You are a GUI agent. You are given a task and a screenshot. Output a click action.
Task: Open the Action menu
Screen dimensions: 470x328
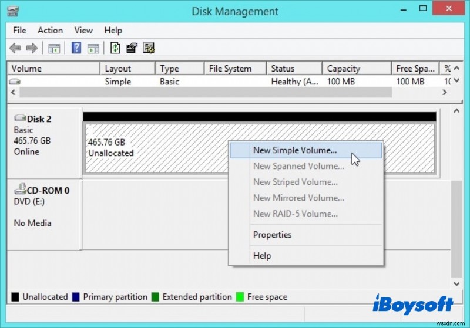(x=50, y=31)
